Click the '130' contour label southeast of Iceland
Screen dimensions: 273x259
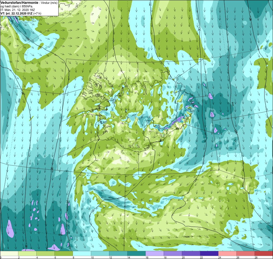click(195, 180)
